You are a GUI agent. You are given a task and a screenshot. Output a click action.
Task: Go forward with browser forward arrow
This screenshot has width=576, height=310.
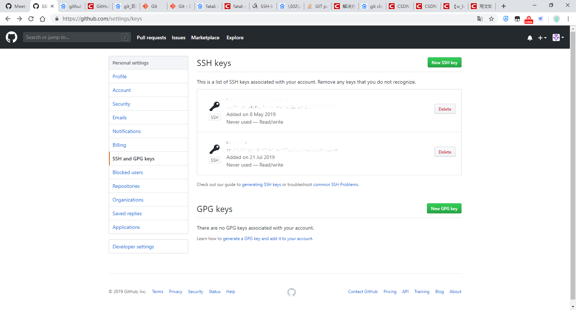click(x=19, y=19)
